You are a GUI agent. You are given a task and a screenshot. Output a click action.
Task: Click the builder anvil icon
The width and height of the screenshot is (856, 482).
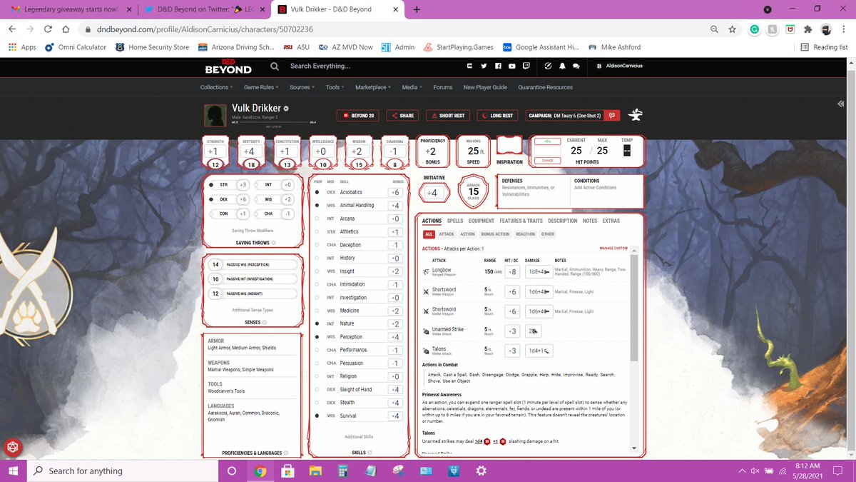[636, 115]
